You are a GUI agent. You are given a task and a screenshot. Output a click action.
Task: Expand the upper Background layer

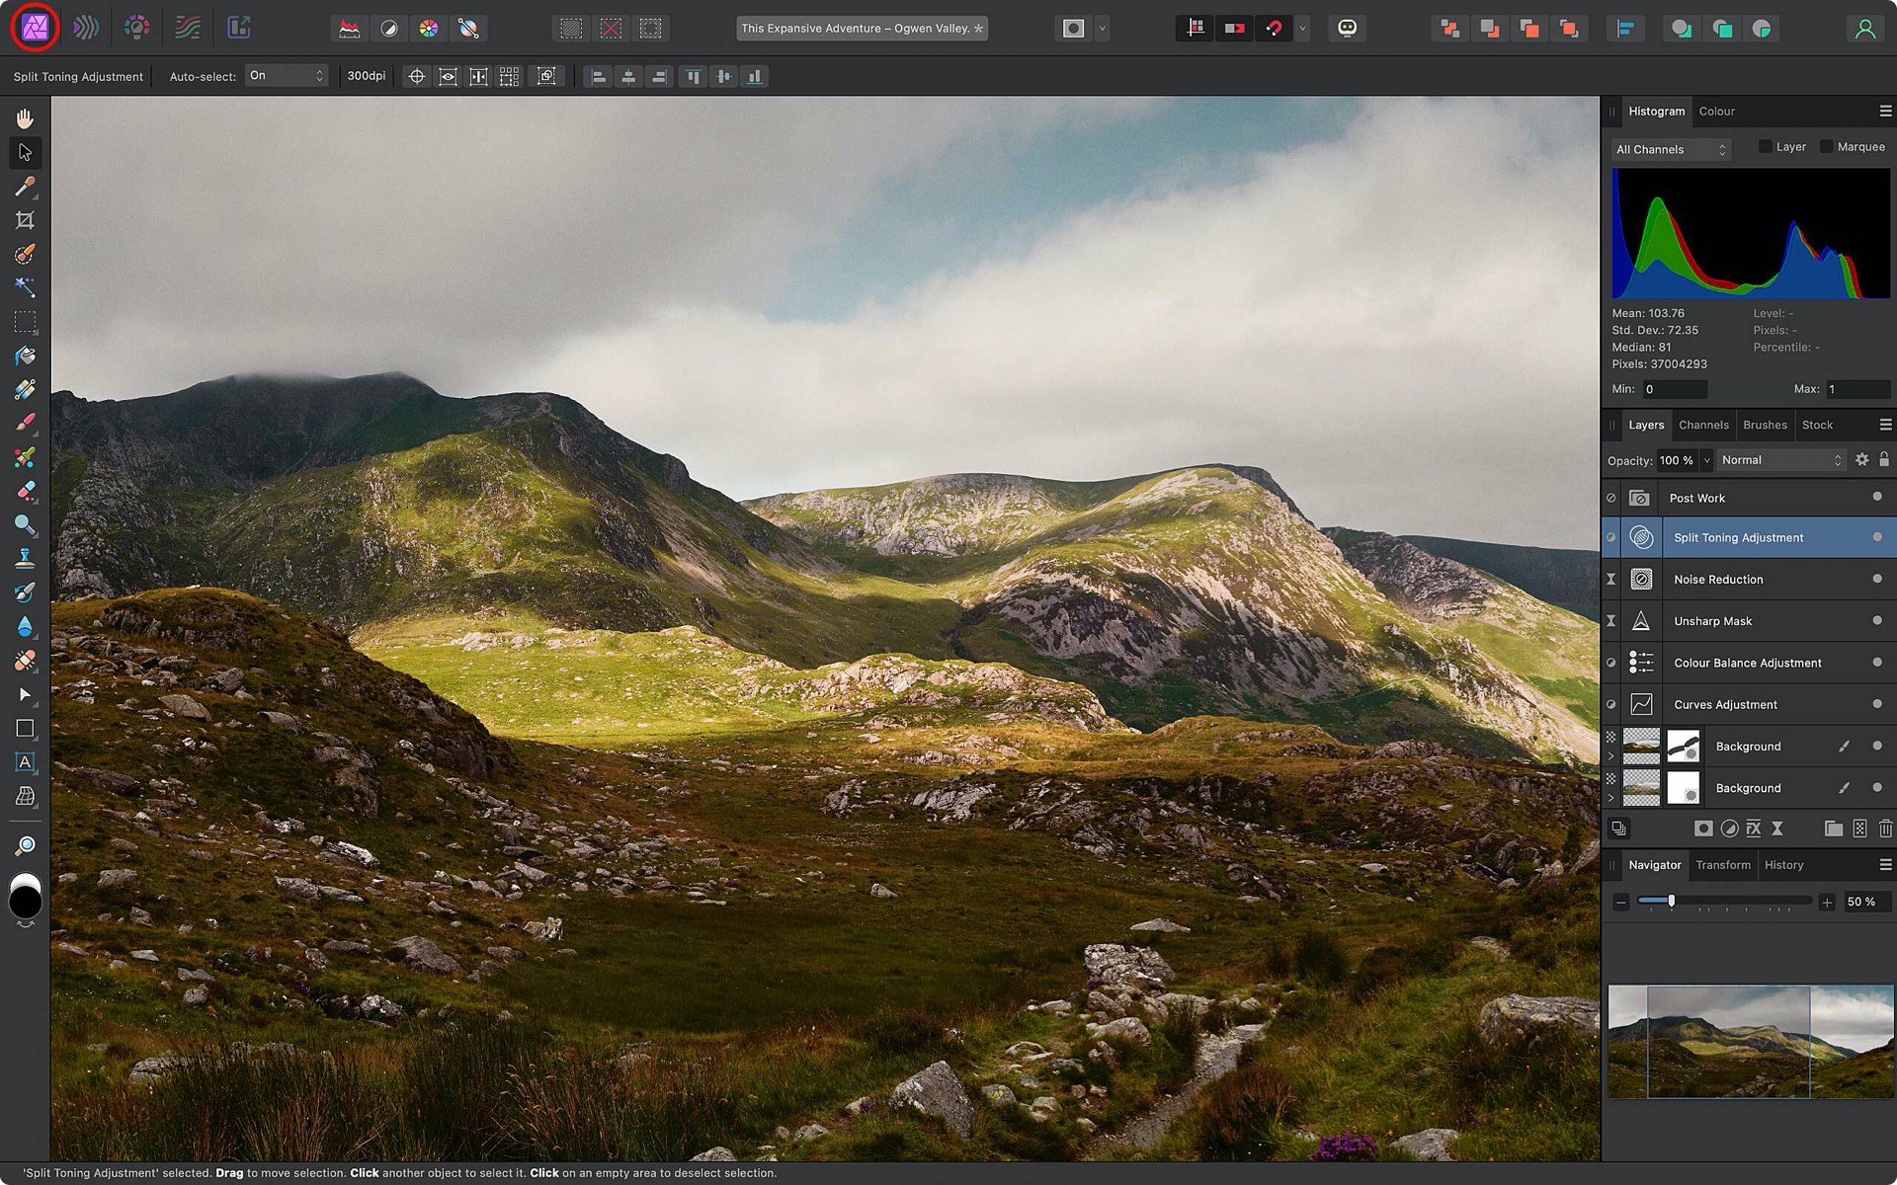click(1610, 756)
